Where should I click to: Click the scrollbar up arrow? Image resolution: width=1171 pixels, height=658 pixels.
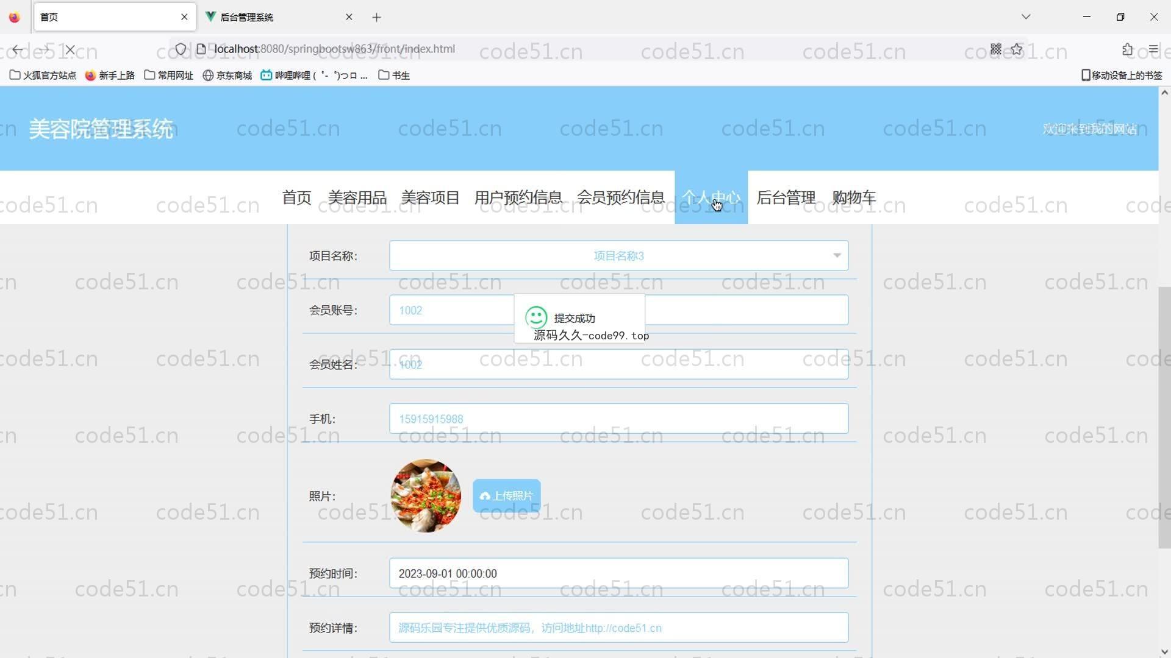pos(1164,93)
